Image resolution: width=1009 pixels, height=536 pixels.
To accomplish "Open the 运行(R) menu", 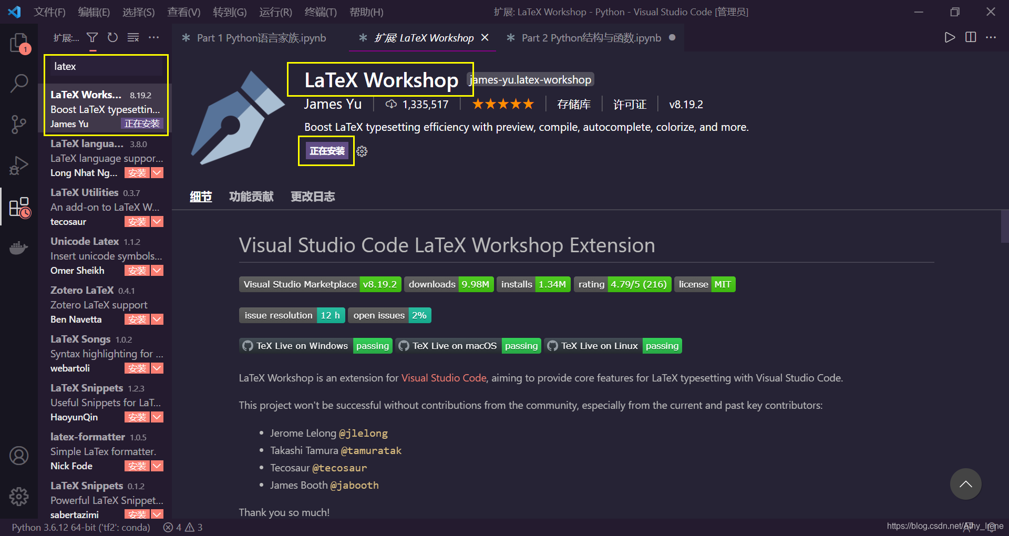I will 275,12.
